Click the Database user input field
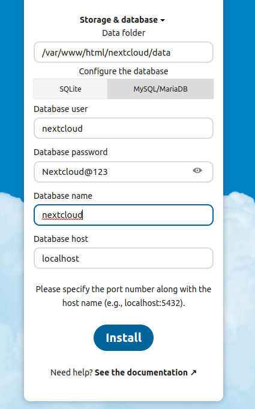The image size is (255, 409). [124, 128]
